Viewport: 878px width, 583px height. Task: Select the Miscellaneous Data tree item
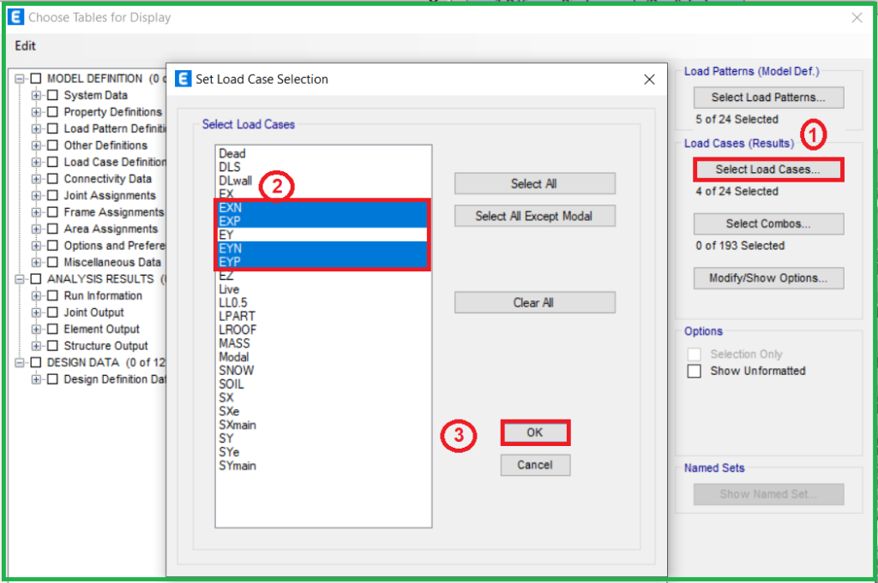coord(112,262)
